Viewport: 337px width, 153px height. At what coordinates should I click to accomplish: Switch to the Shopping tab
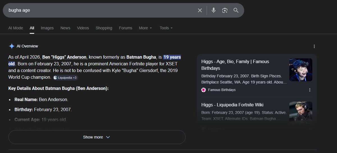pyautogui.click(x=104, y=28)
